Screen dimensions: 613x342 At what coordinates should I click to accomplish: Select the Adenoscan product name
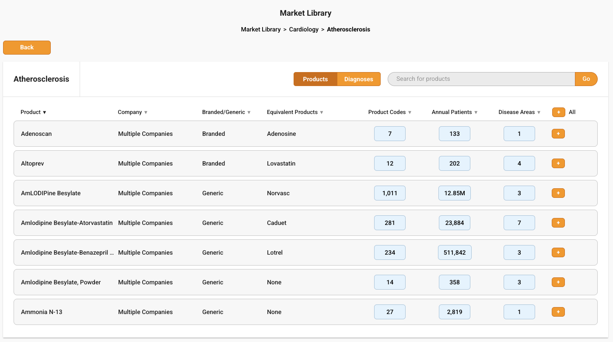pos(36,134)
